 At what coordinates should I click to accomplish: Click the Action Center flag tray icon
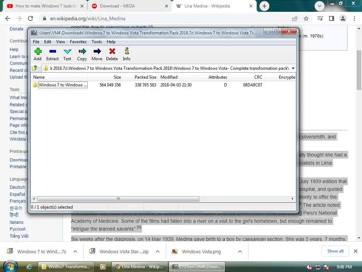coord(326,267)
